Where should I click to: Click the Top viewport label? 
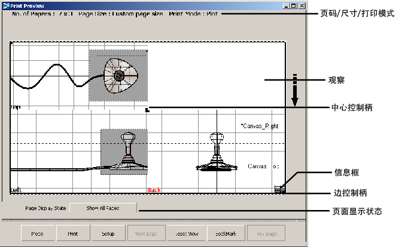(x=16, y=107)
